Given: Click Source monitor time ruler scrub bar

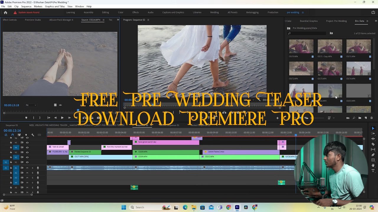Looking at the screenshot, I should coord(60,110).
